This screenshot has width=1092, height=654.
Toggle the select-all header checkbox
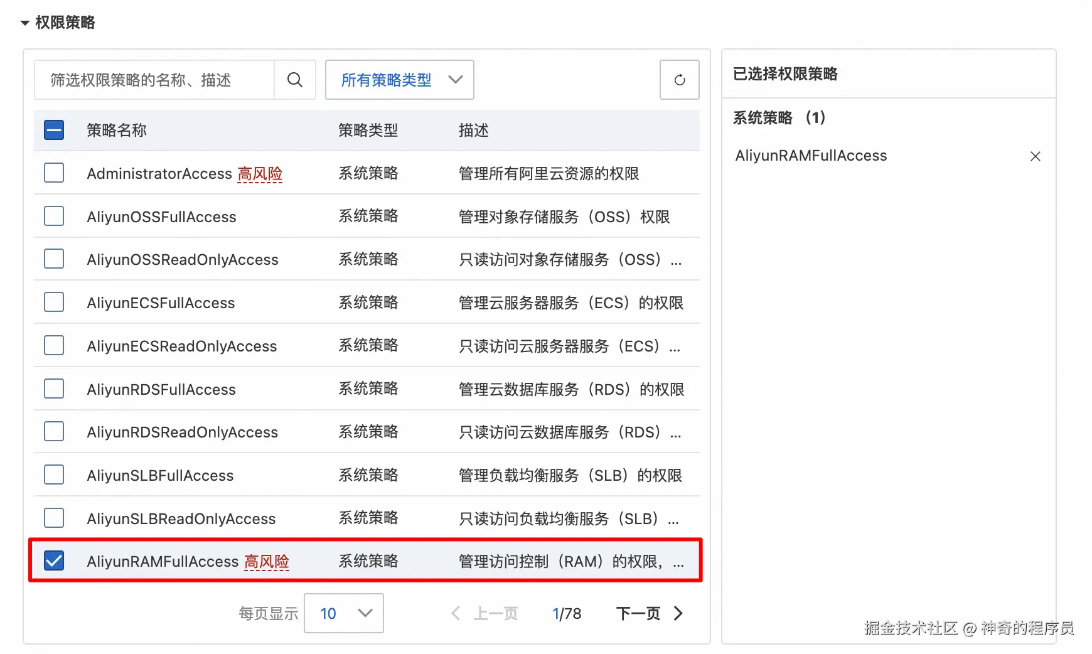coord(54,130)
